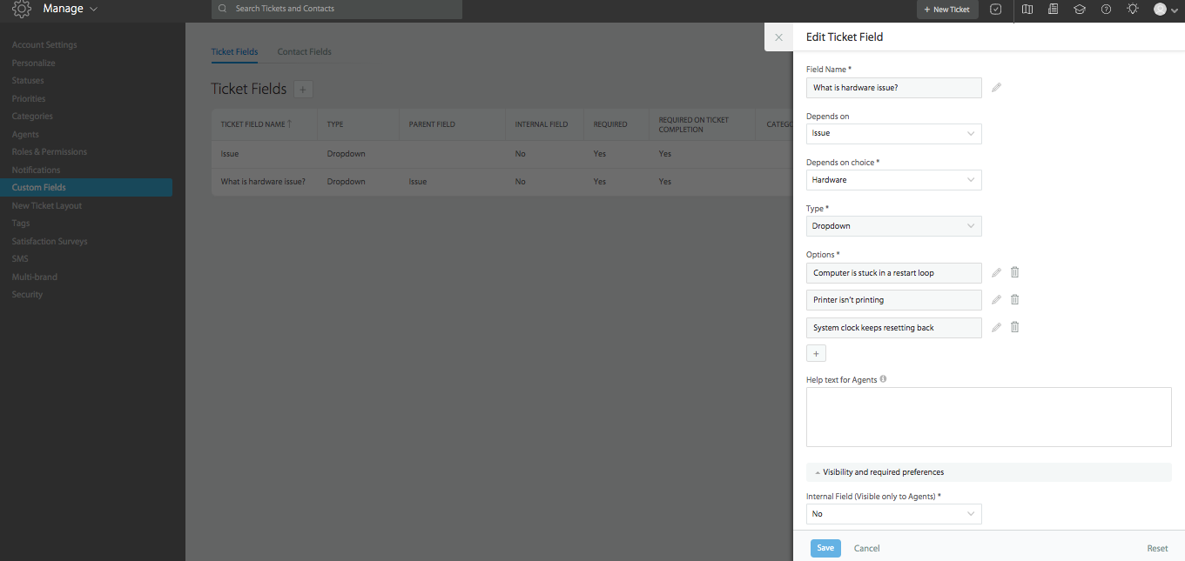This screenshot has width=1185, height=561.
Task: Delete the 'Printer isn't printing' option
Action: 1014,300
